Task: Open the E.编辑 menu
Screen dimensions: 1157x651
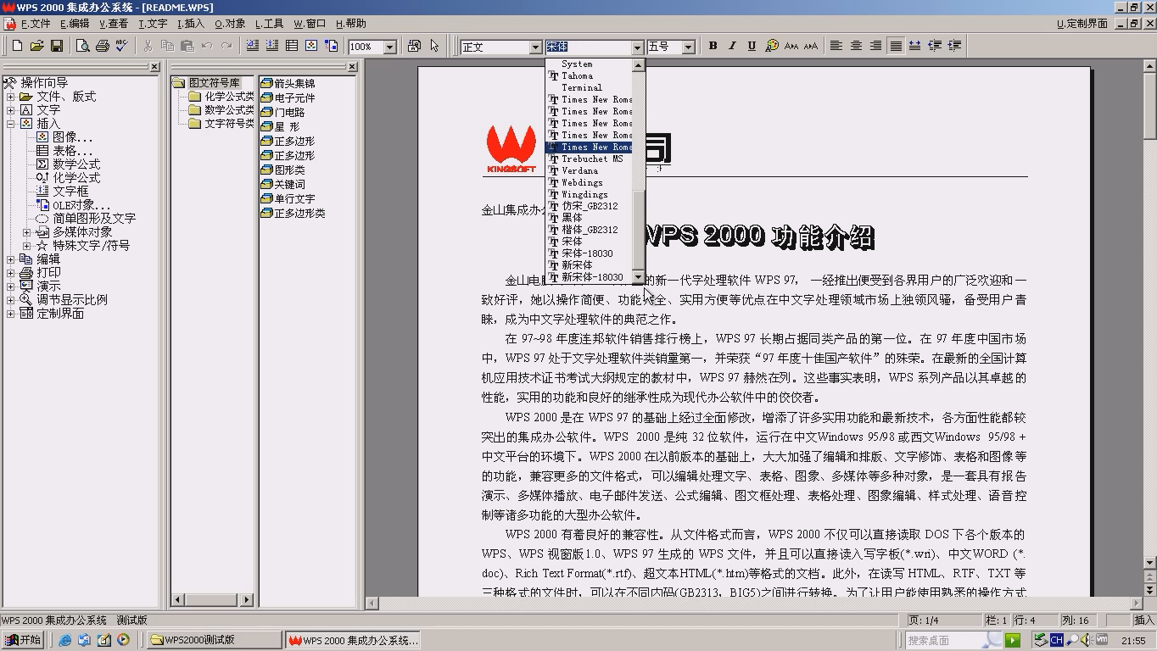Action: pyautogui.click(x=75, y=24)
